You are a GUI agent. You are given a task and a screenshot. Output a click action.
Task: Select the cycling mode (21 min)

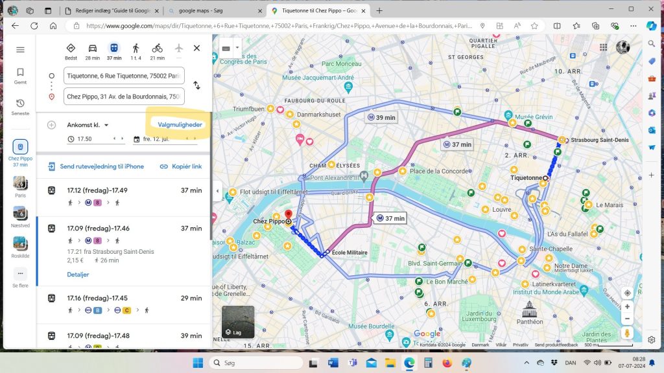pos(157,49)
